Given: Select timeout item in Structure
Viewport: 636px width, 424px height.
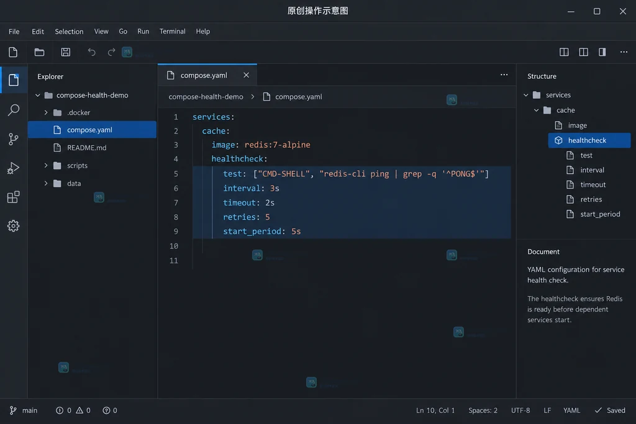Looking at the screenshot, I should click(x=593, y=184).
